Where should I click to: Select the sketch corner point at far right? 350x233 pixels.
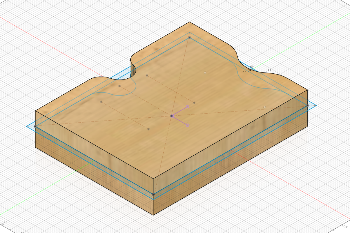[307, 105]
